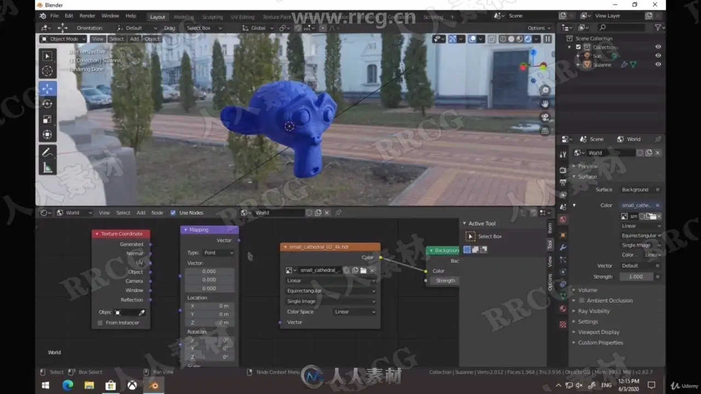This screenshot has height=394, width=701.
Task: Switch perspective/orthographic with grid icon
Action: pyautogui.click(x=545, y=131)
